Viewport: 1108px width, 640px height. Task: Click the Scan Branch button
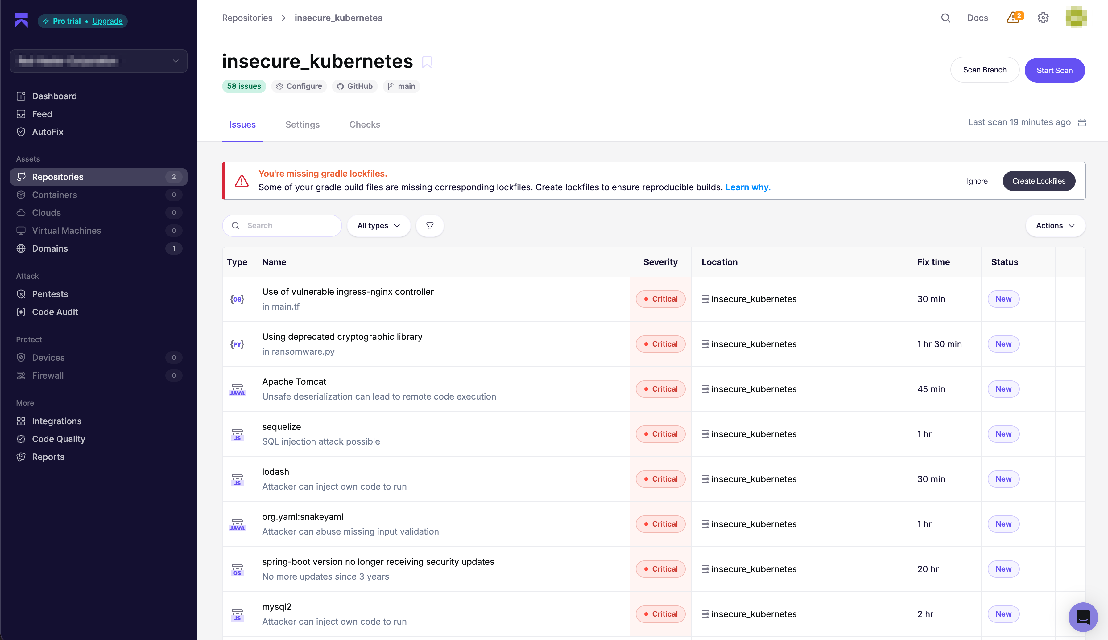pos(984,70)
